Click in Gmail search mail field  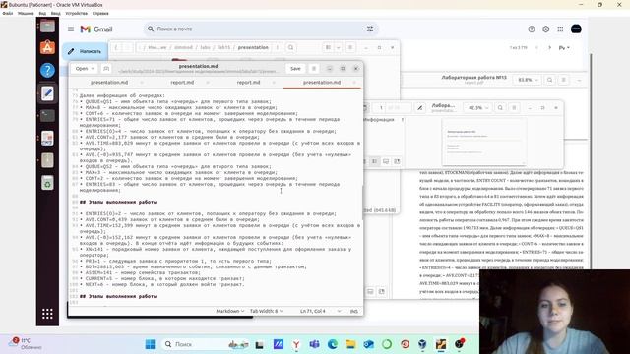(x=260, y=29)
